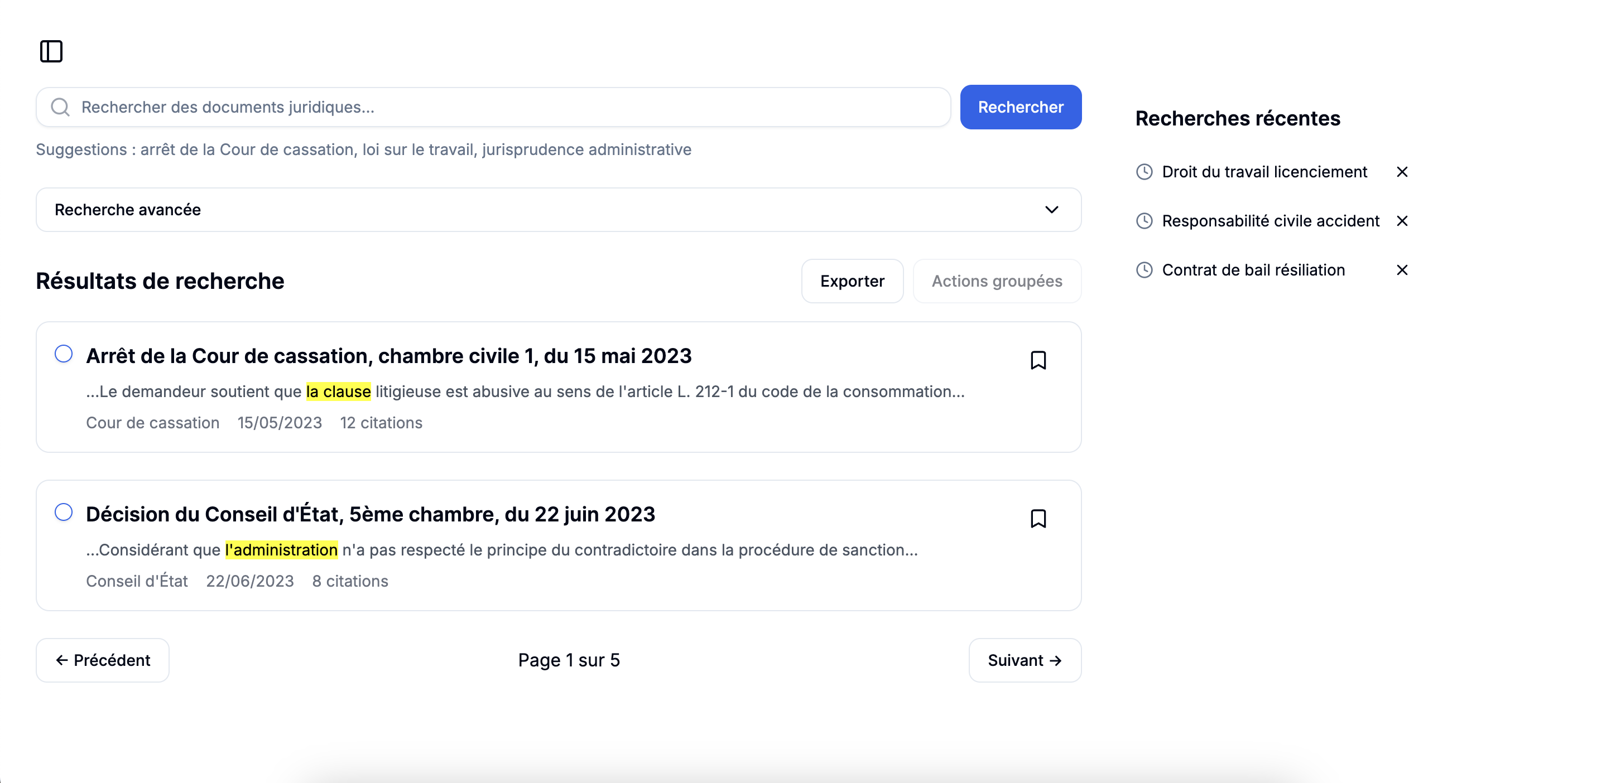Remove 'Contrat de bail résiliation' recent search

click(x=1402, y=270)
